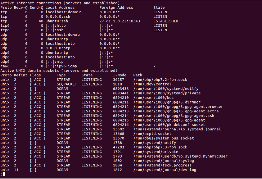Select the /run/php/php7.3-fpm.sock path

(160, 147)
